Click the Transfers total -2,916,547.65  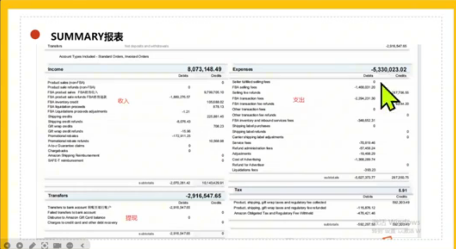click(x=203, y=195)
